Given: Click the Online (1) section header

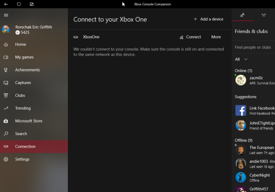Looking at the screenshot, I should pyautogui.click(x=243, y=71).
